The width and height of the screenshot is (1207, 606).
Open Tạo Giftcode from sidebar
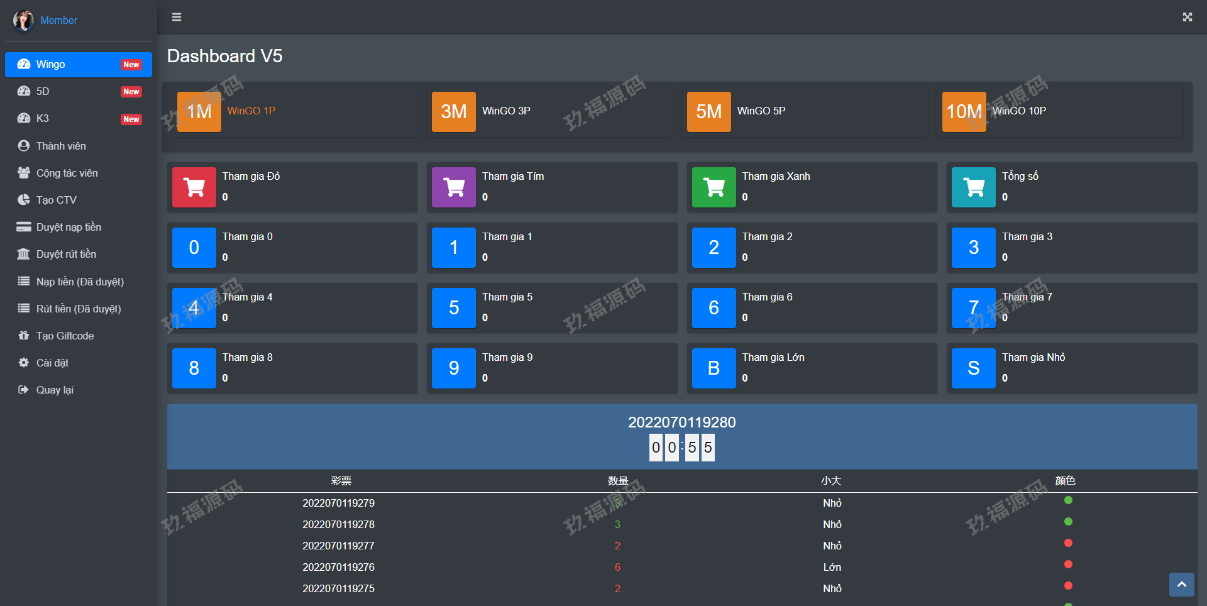click(65, 336)
